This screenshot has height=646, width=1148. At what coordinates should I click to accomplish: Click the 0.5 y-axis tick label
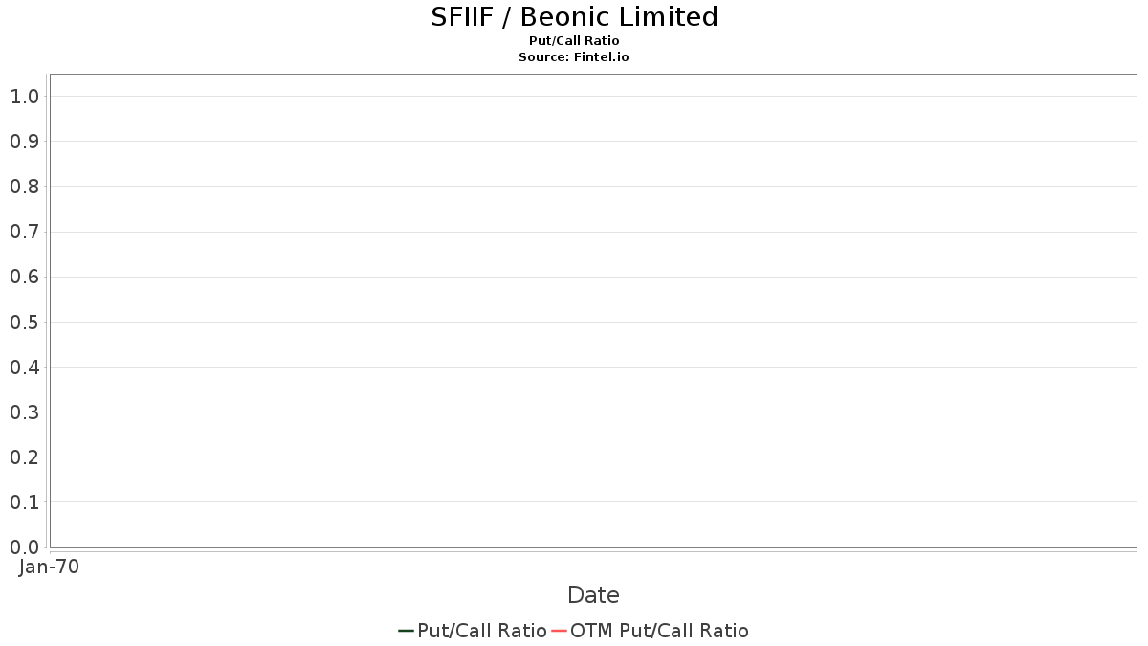[x=24, y=323]
